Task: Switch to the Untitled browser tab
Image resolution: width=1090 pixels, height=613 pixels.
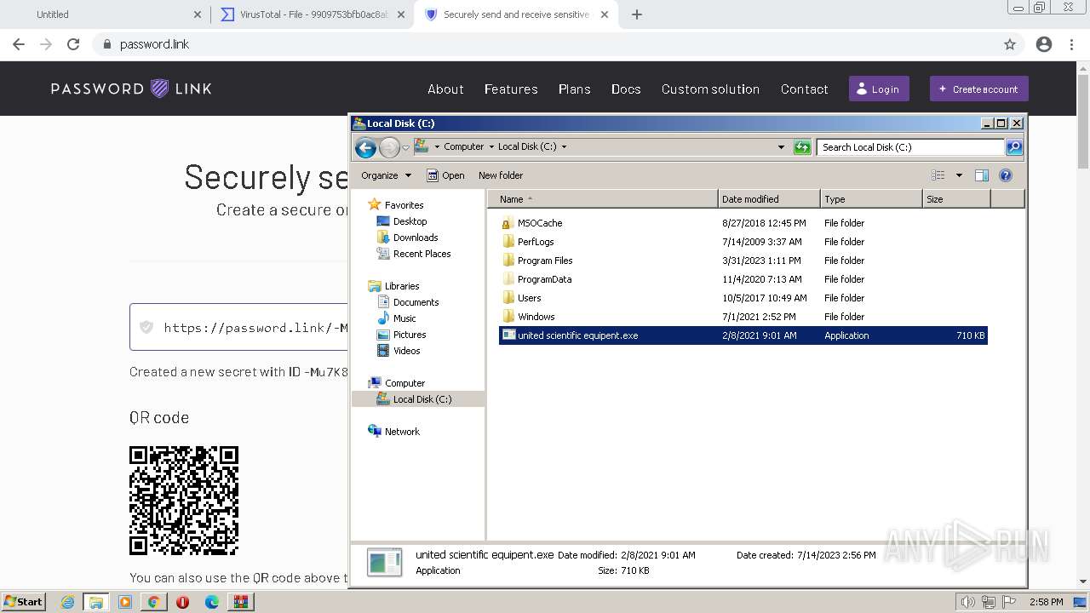Action: tap(106, 14)
